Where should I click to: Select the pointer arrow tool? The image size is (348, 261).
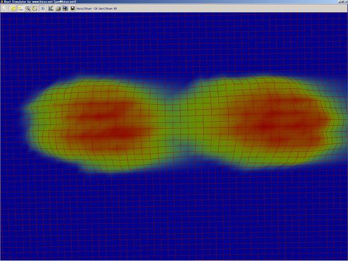5,9
